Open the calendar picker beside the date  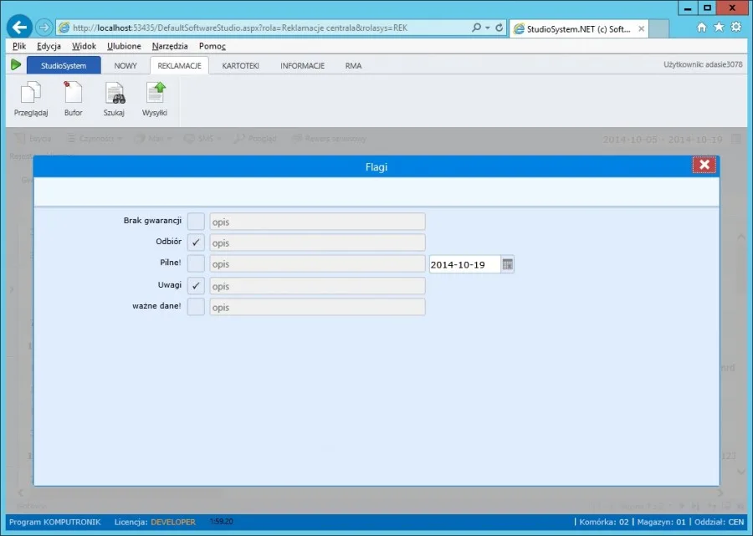point(508,264)
